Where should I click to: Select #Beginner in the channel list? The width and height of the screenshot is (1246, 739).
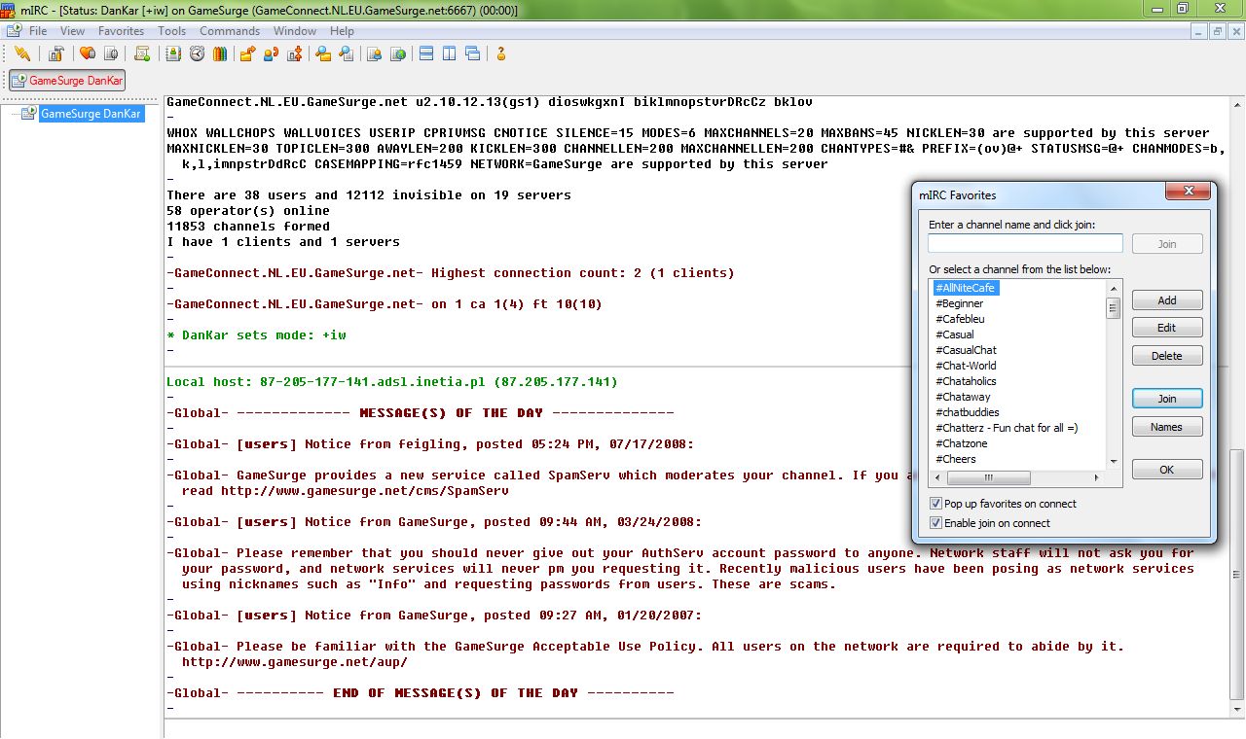(x=959, y=303)
